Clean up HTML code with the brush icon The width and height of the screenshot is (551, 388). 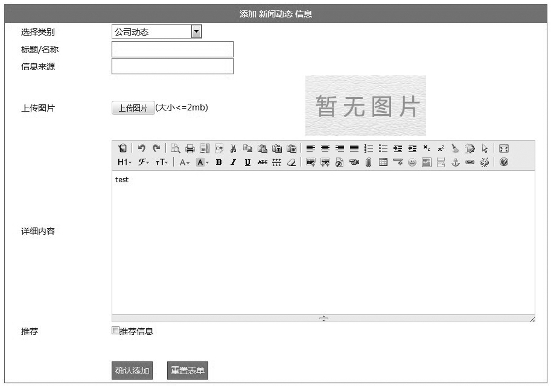tap(456, 148)
